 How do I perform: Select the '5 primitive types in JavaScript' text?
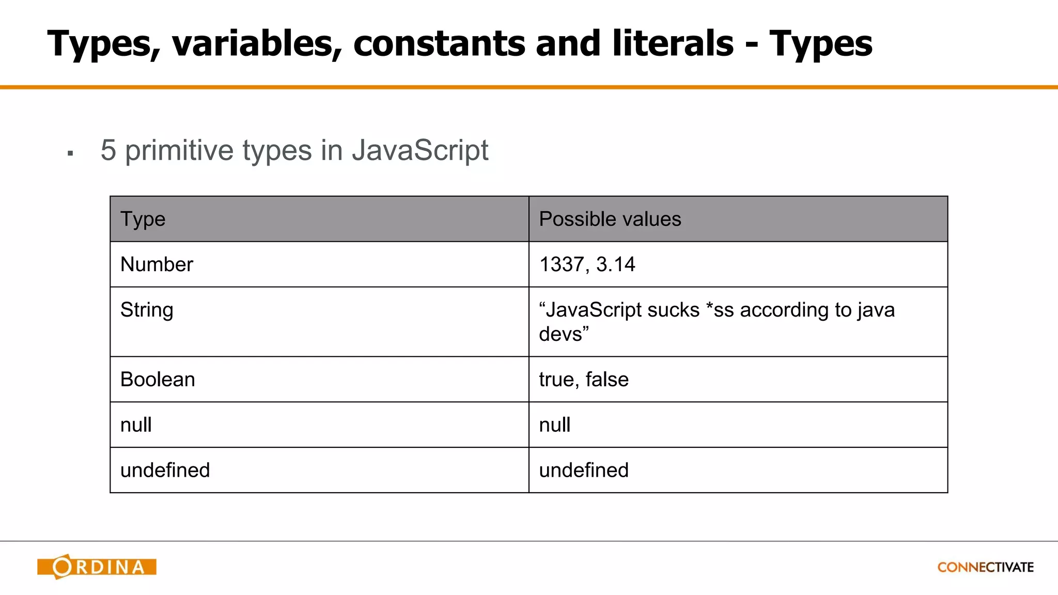tap(294, 150)
